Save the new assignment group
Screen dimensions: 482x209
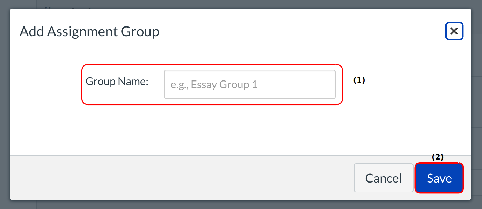(439, 178)
